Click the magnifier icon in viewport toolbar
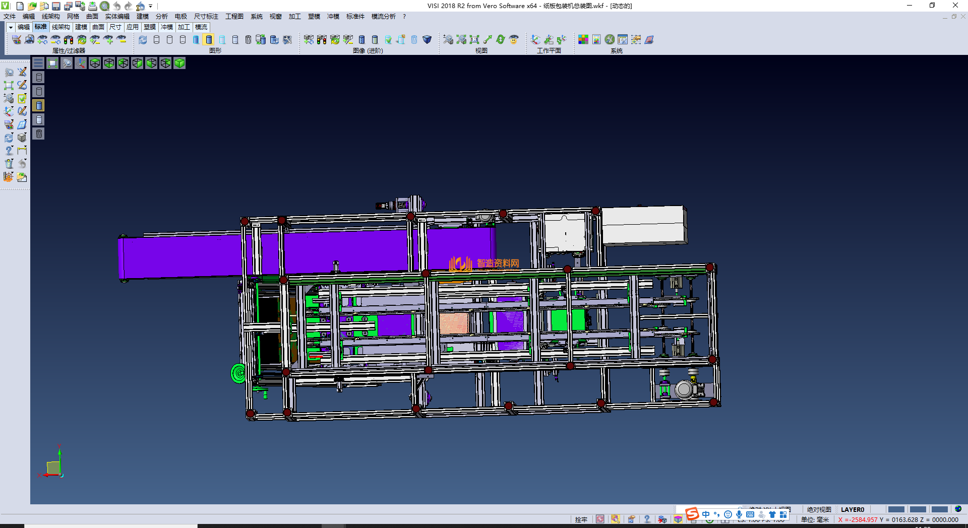 click(x=67, y=63)
